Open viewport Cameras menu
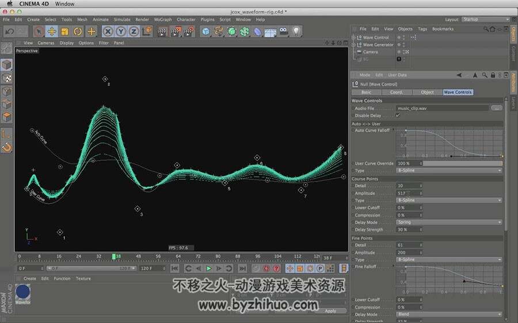Viewport: 518px width, 323px height. coord(46,43)
